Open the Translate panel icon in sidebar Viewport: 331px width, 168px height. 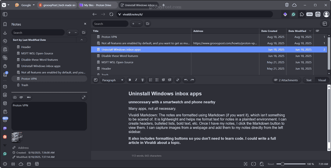(x=5, y=58)
